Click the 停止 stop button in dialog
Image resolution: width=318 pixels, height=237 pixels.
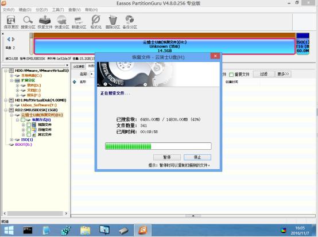[x=197, y=157]
